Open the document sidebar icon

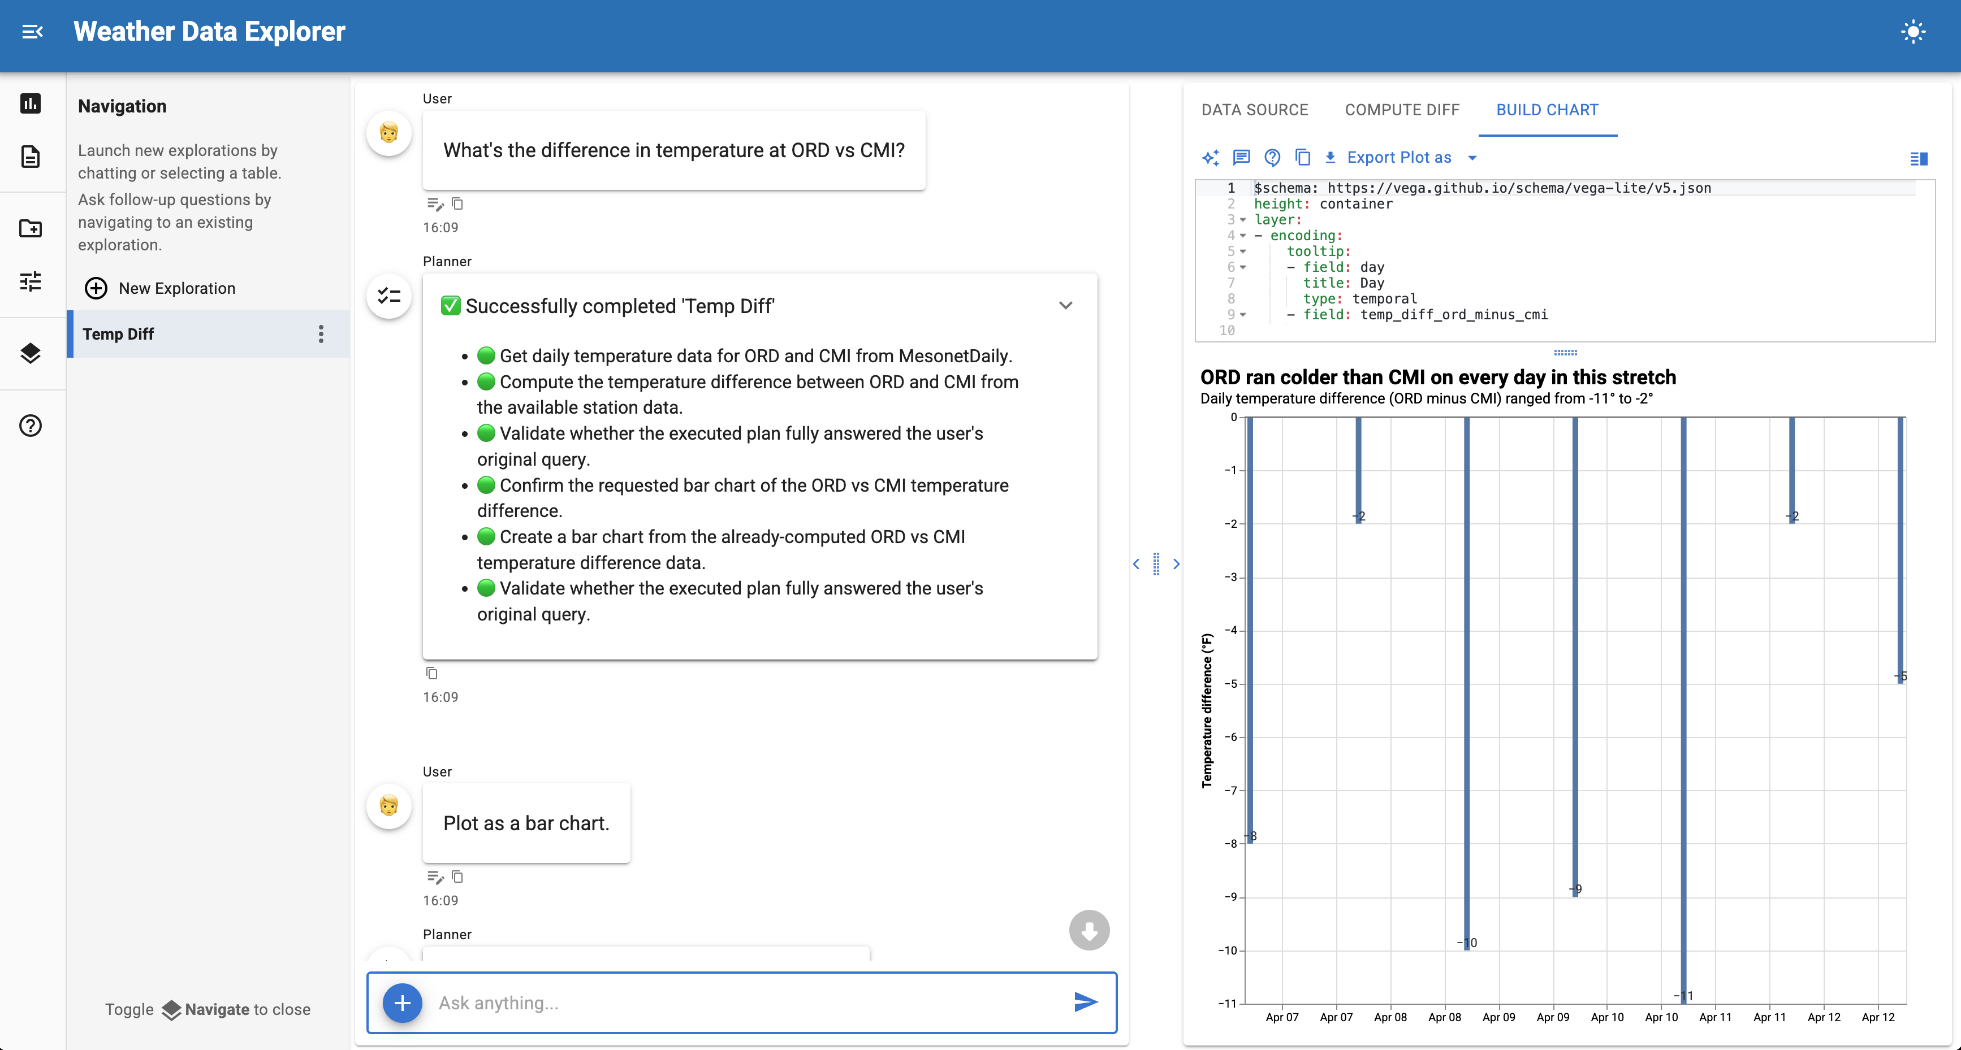click(x=31, y=157)
